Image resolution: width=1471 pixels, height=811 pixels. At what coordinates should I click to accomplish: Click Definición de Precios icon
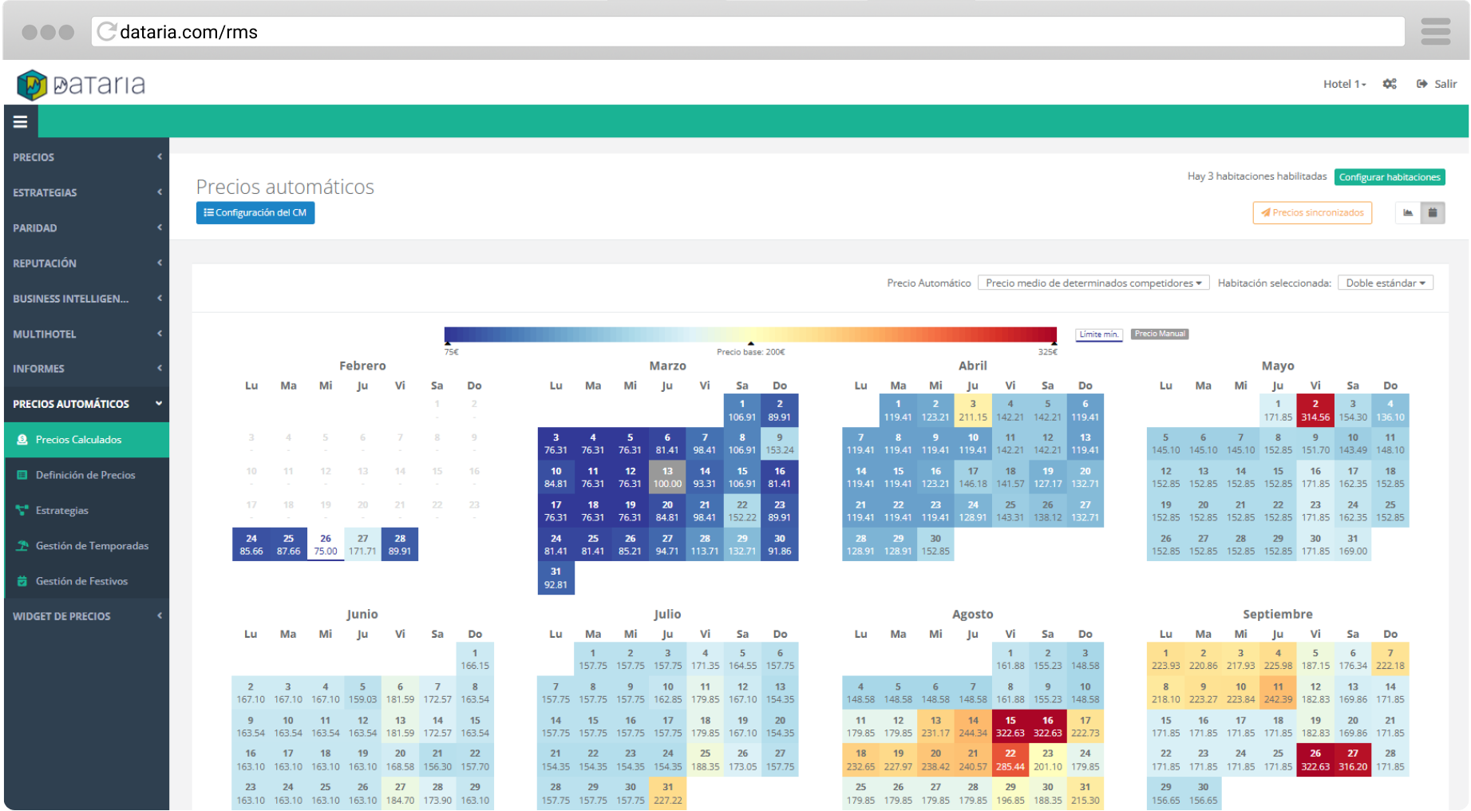tap(22, 475)
